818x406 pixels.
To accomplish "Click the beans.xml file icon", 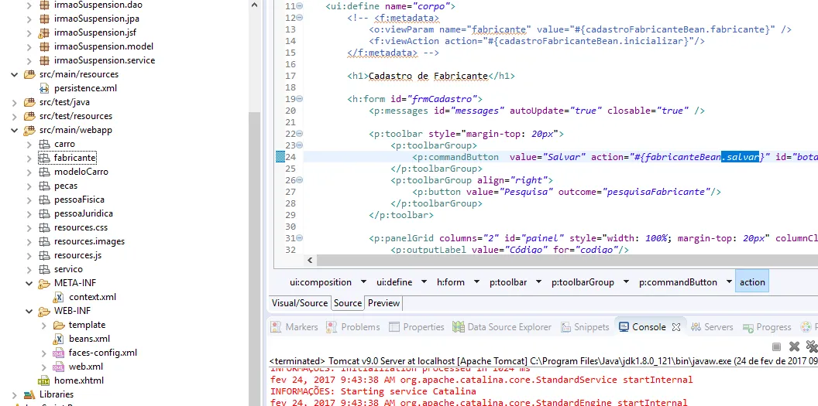I will coord(59,339).
